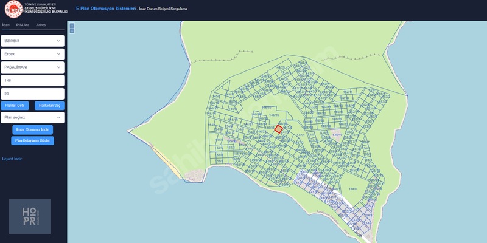The height and width of the screenshot is (243, 487).
Task: Click the İmar Durum Belgesi Sorgulama subtitle
Action: tap(163, 9)
